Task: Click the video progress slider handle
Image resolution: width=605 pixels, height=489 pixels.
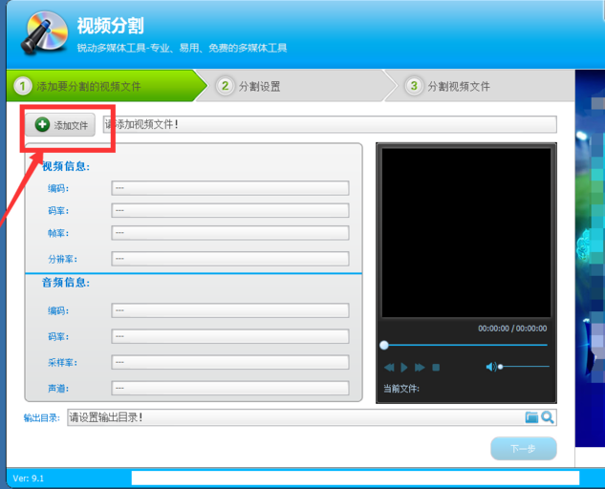Action: [x=384, y=345]
